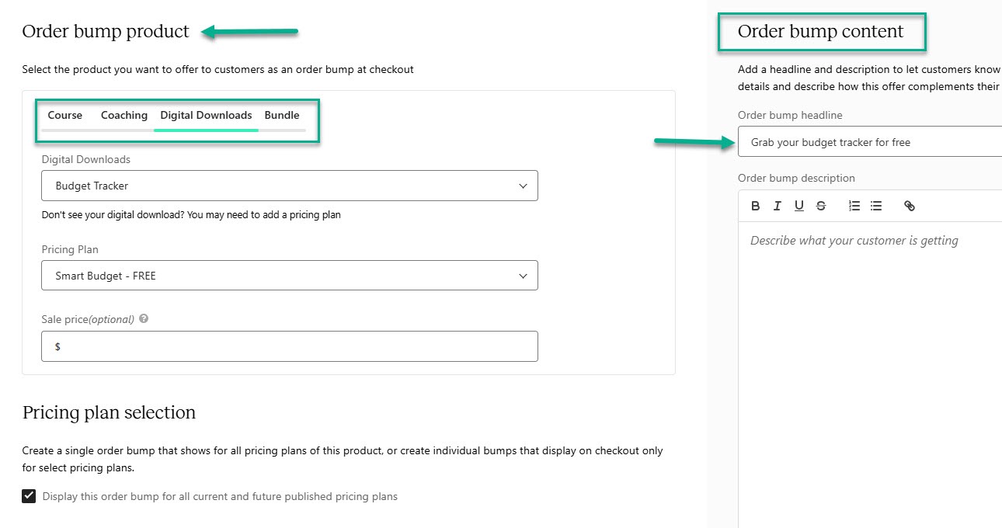Viewport: 1002px width, 528px height.
Task: Select the Digital Downloads tab
Action: [206, 116]
